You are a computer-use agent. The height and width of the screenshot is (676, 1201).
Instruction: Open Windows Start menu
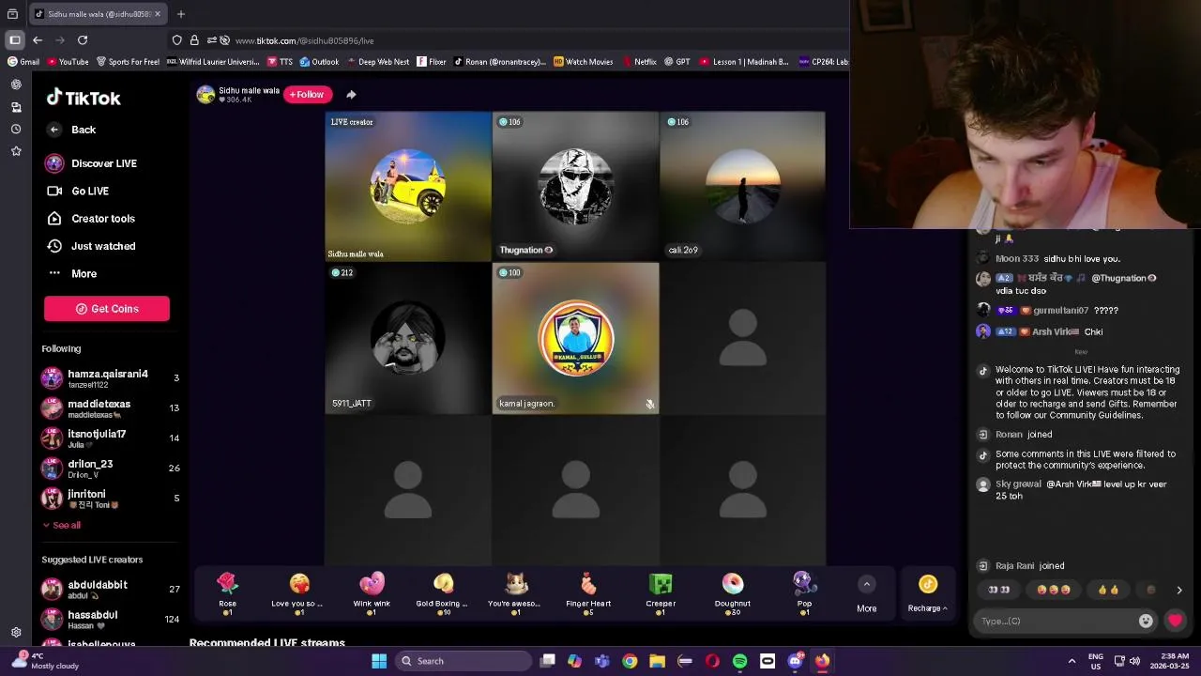click(379, 661)
